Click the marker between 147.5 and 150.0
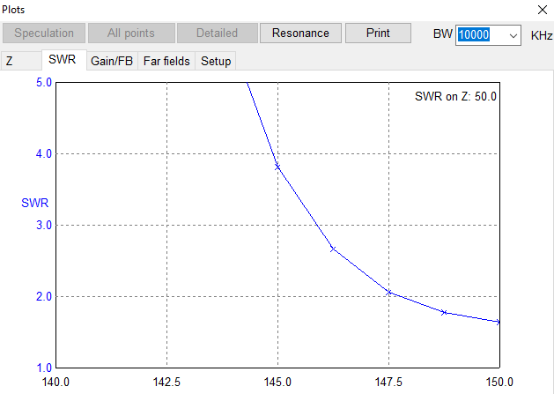This screenshot has width=554, height=394. coord(444,312)
